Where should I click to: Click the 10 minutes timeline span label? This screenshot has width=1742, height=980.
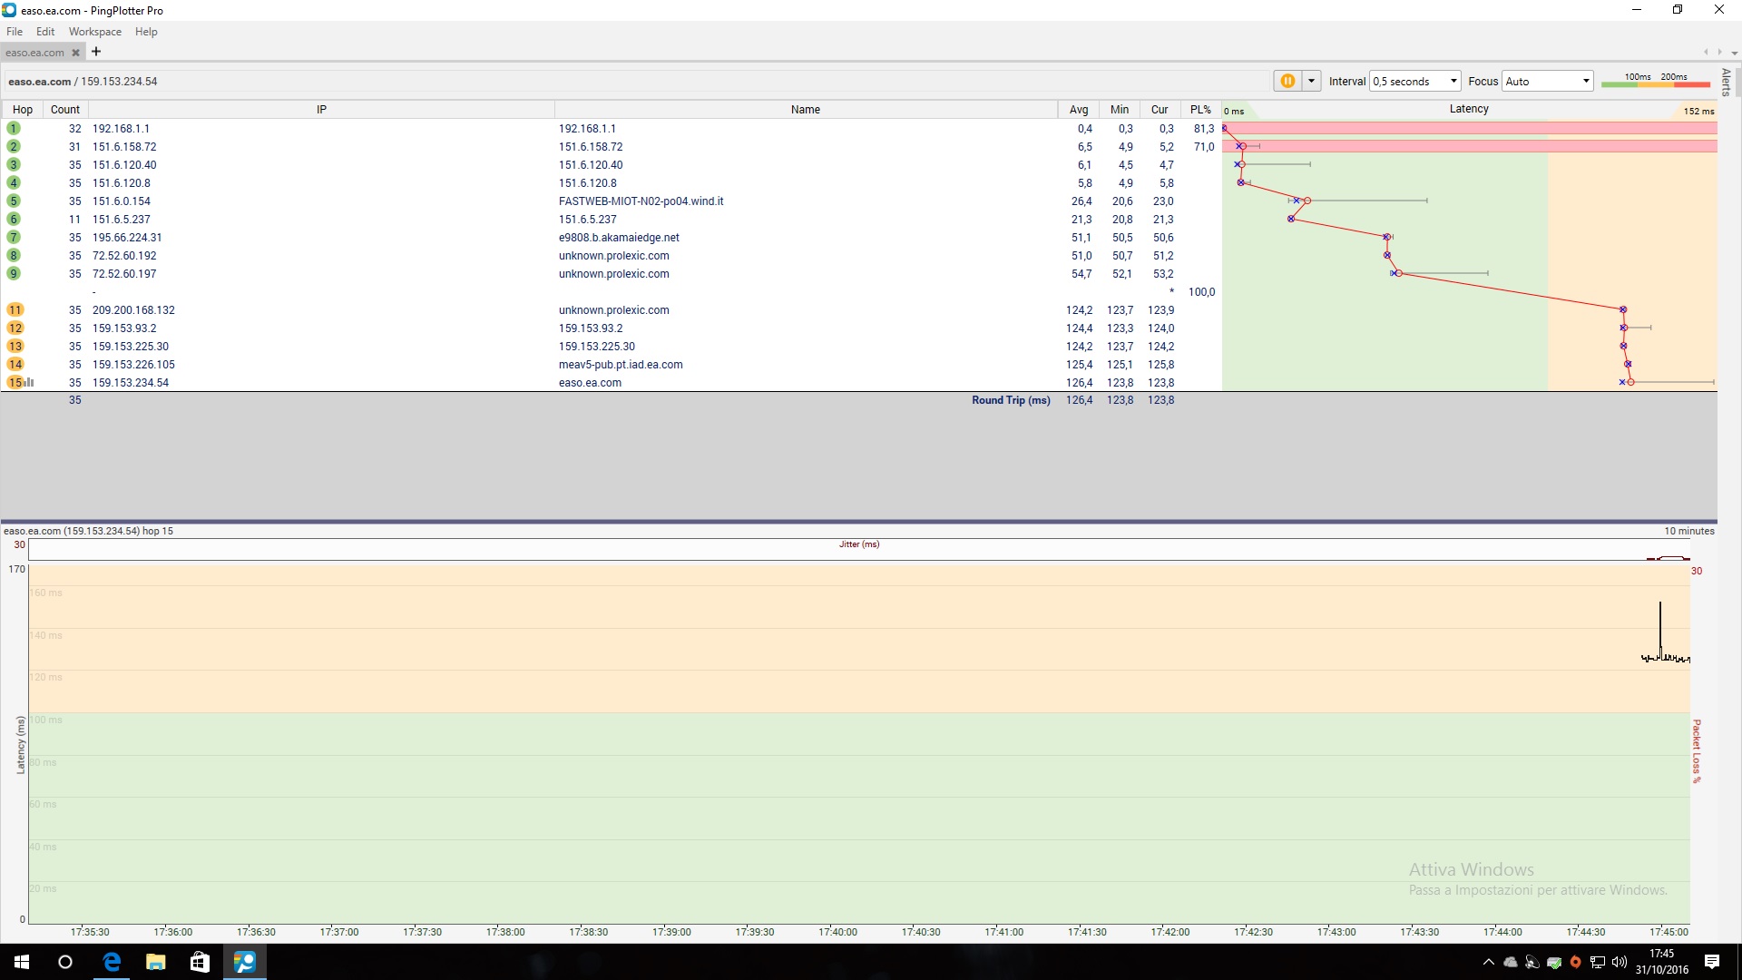[1688, 531]
